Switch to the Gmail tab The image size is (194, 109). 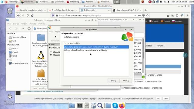32,10
